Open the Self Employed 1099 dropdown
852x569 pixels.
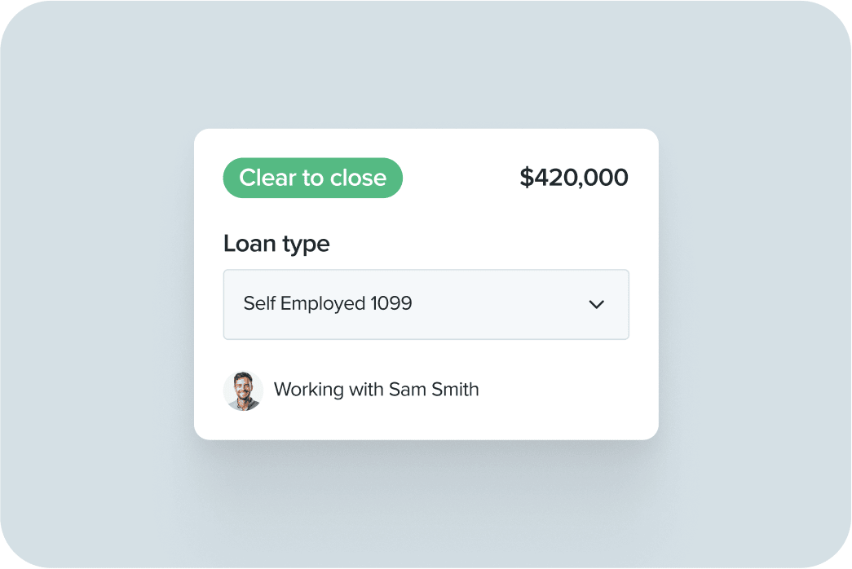tap(426, 304)
